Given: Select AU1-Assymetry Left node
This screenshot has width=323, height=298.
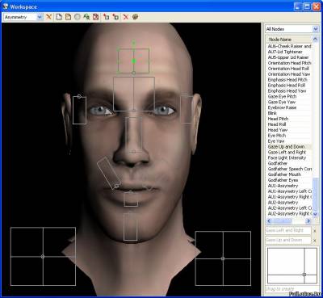Looking at the screenshot, I should (289, 191).
